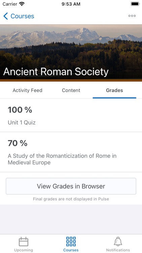Tap the Ancient Roman Society course title
Viewport: 142px width, 253px height.
[56, 72]
